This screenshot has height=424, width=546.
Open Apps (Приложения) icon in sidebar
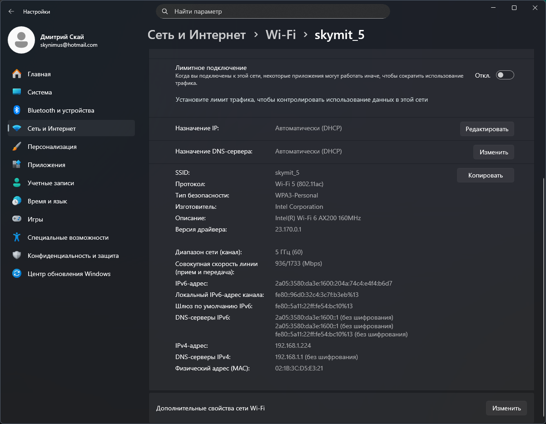point(17,165)
